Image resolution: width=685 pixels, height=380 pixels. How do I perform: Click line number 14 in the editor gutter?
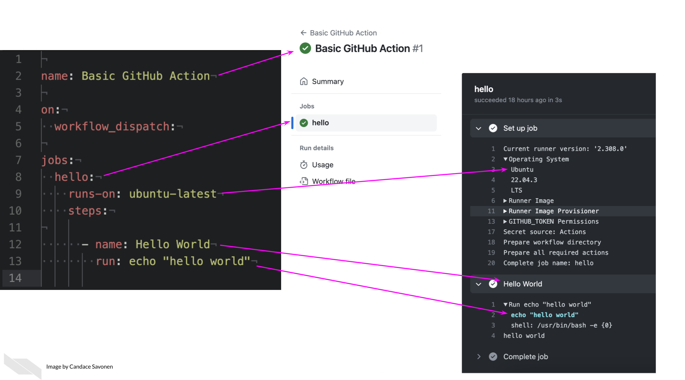pos(15,278)
